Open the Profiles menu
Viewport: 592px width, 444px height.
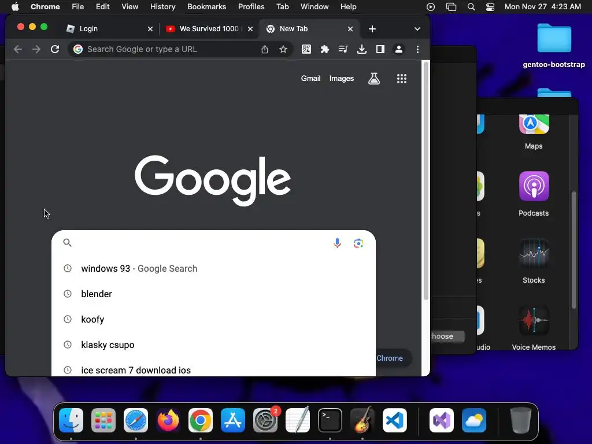(x=251, y=7)
